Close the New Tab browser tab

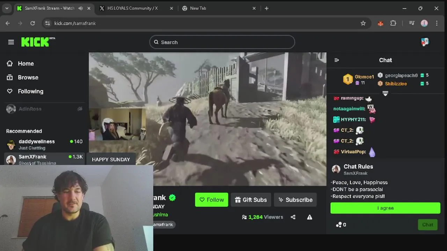(254, 8)
